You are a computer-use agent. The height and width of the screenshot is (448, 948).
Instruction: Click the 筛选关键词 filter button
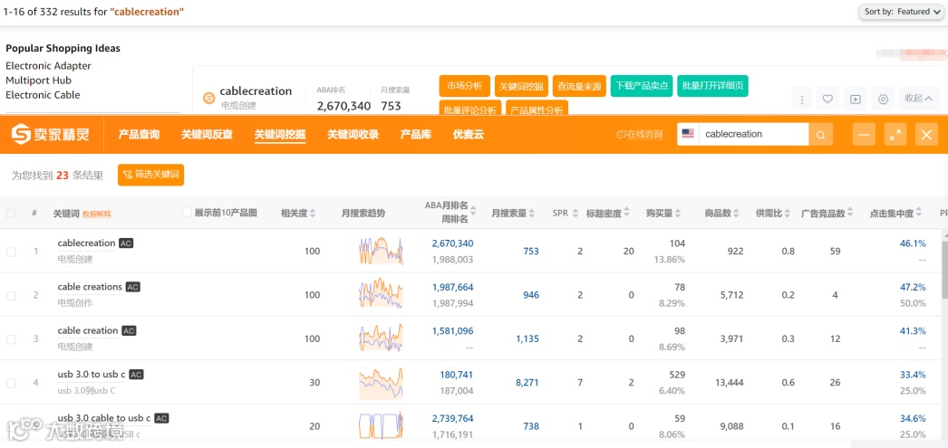pos(151,175)
